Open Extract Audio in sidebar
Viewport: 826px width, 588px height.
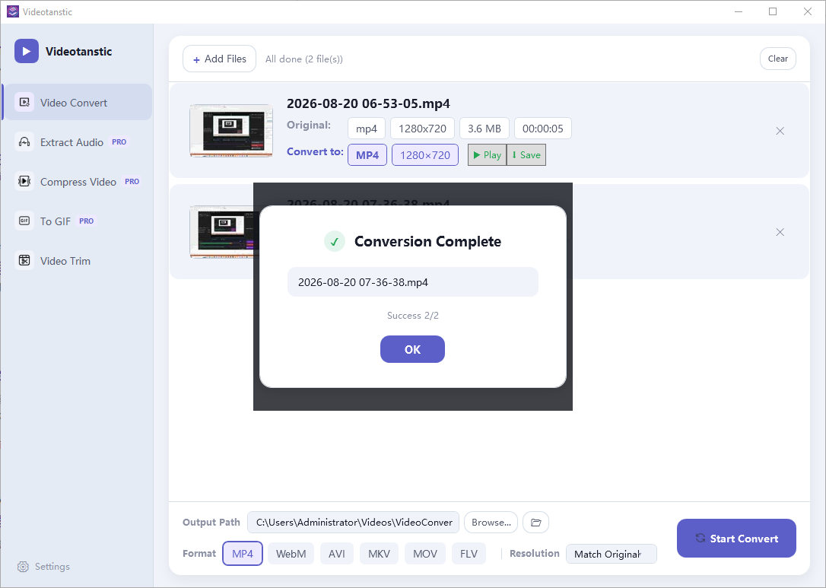point(78,141)
